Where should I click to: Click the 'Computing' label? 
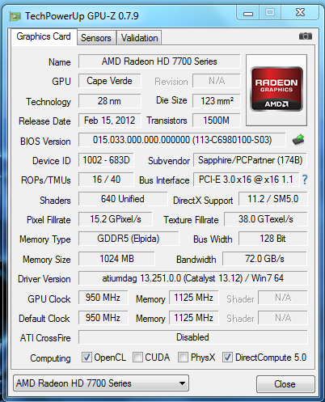click(50, 358)
